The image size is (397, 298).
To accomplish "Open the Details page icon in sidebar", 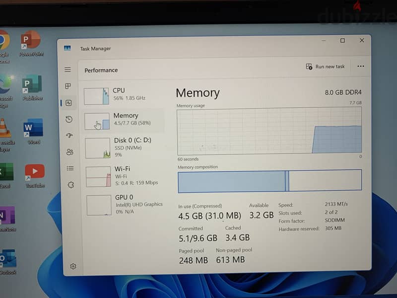I will pos(70,168).
